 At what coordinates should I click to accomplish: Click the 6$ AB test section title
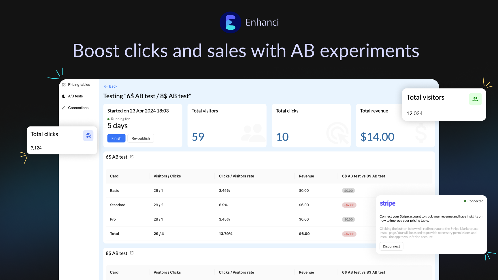click(116, 157)
